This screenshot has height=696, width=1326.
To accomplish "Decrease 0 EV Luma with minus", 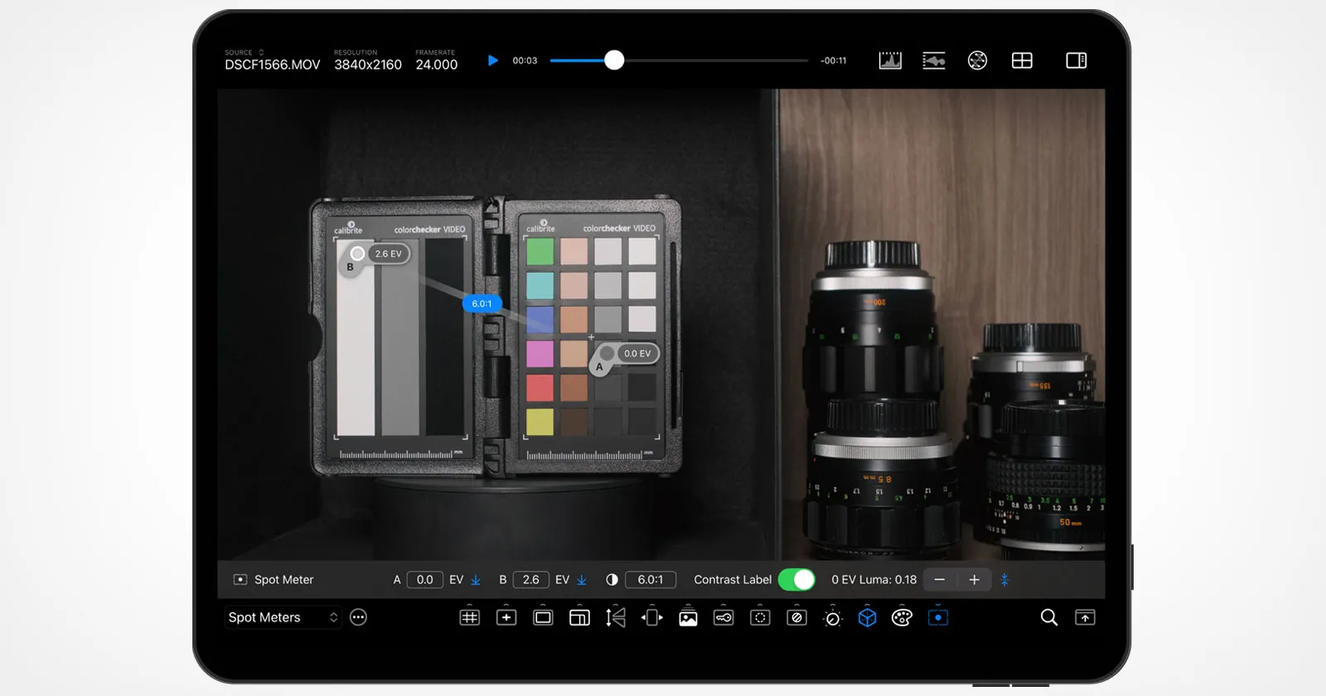I will (x=940, y=580).
